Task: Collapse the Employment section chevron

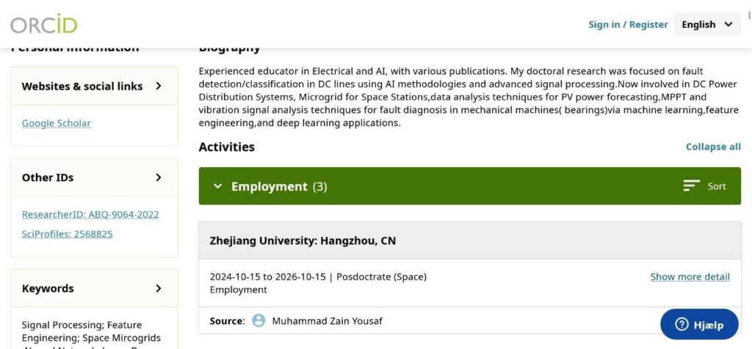Action: [217, 186]
